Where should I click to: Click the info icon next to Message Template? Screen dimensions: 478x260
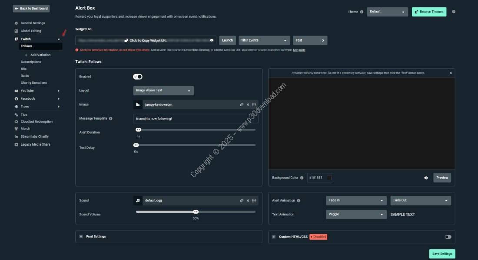110,118
